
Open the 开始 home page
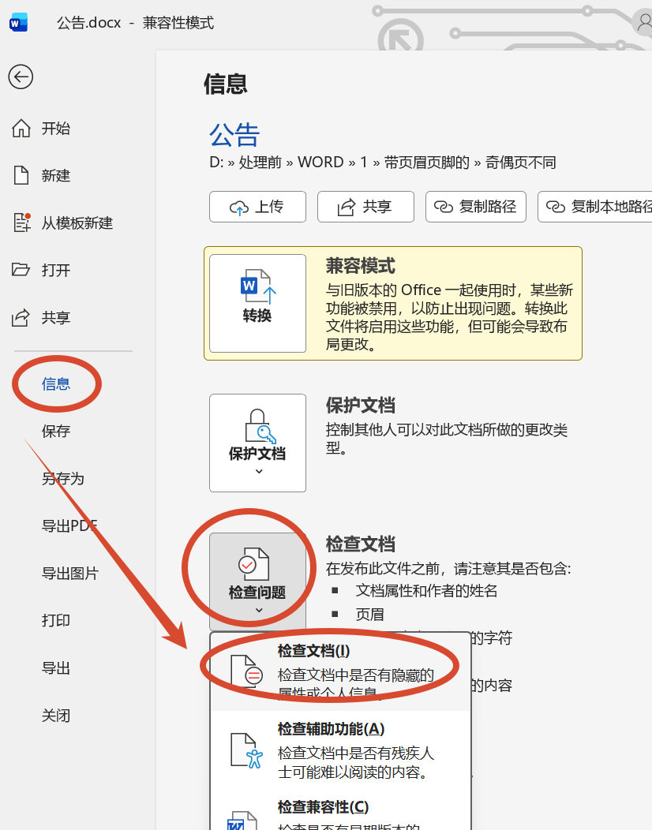(55, 128)
